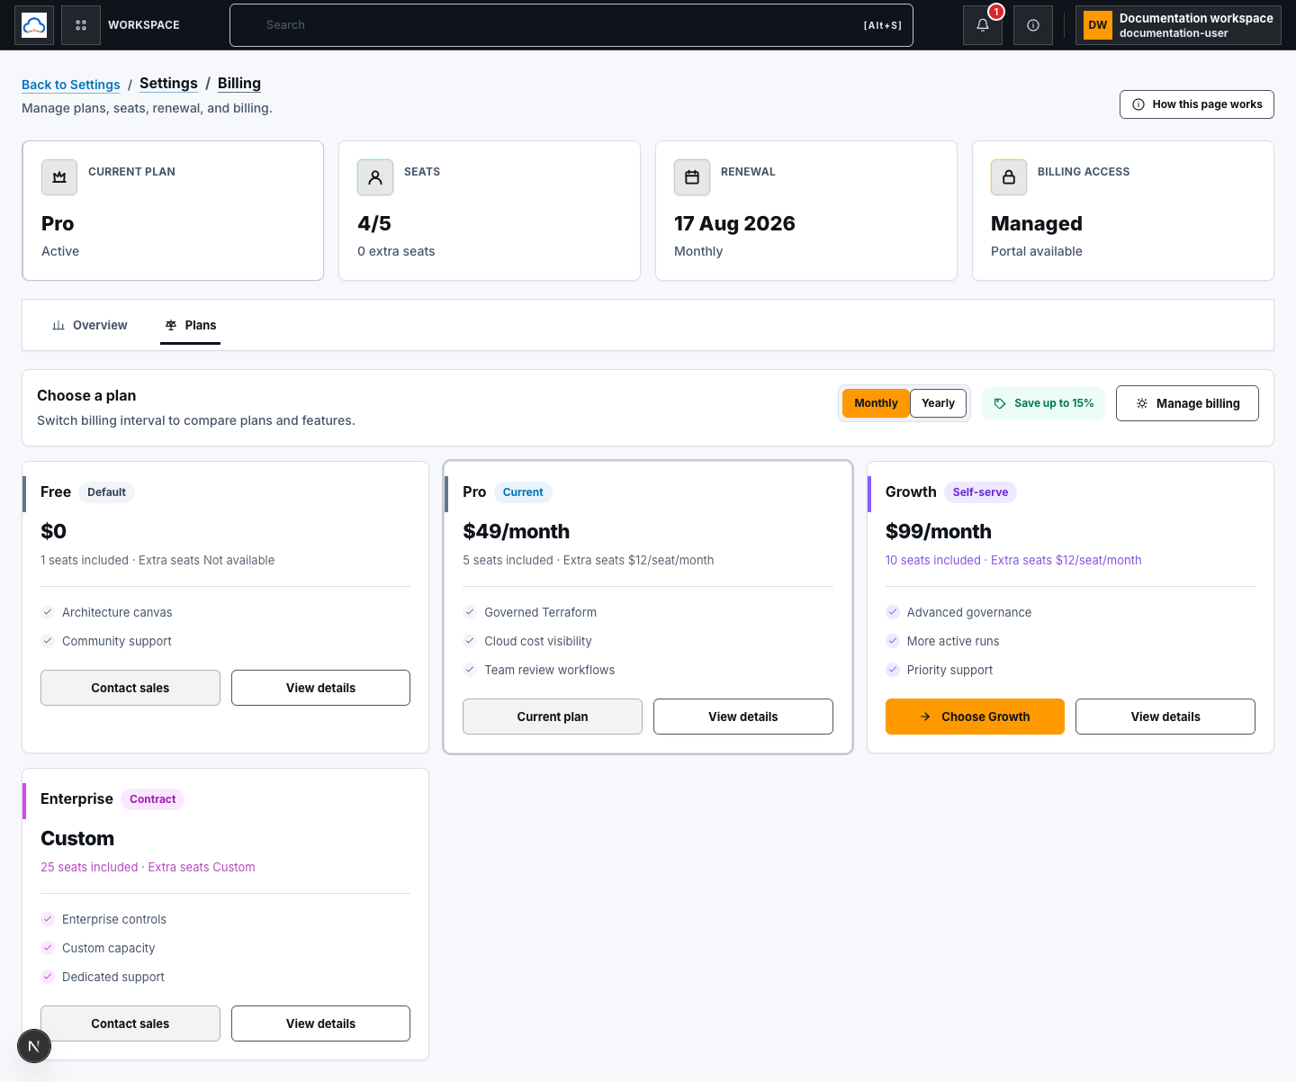Click the Manage billing button
The height and width of the screenshot is (1082, 1296).
1187,403
